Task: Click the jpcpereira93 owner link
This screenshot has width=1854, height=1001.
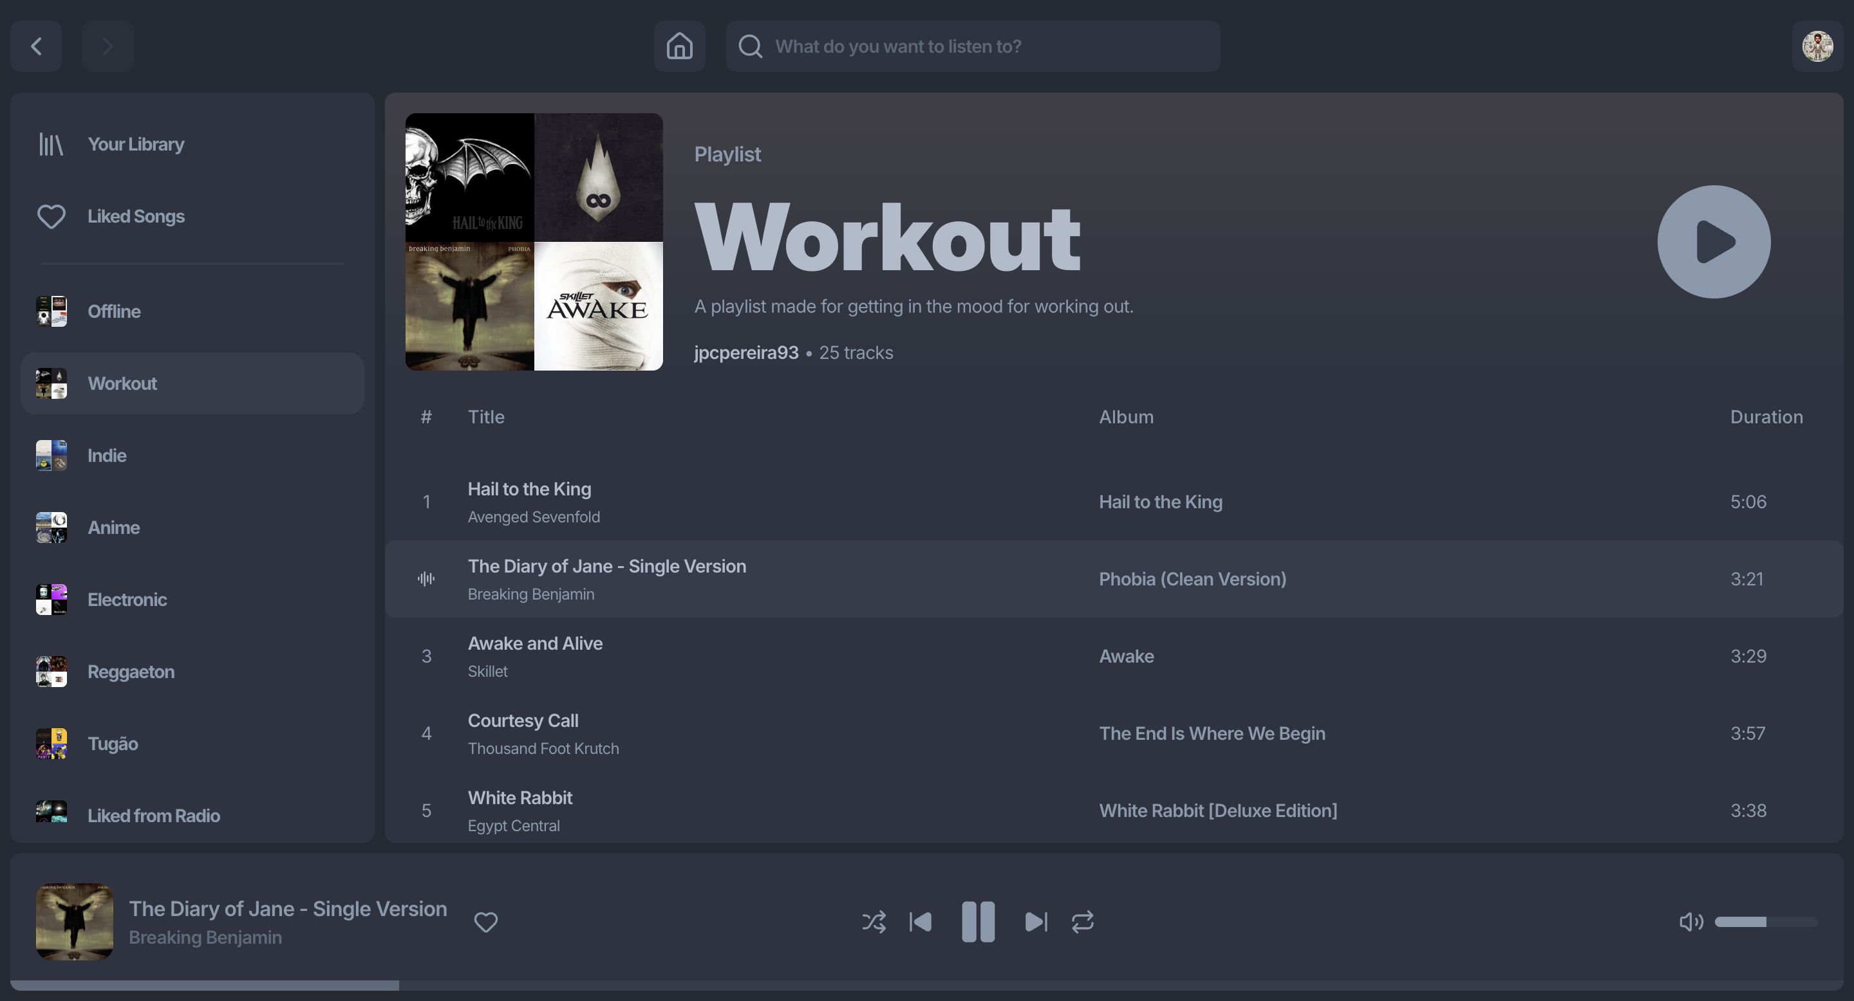Action: click(x=745, y=353)
